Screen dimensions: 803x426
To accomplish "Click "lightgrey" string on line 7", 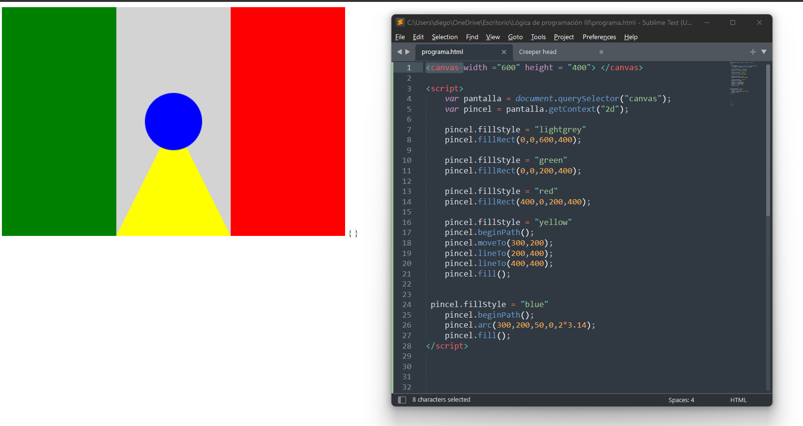I will tap(560, 130).
